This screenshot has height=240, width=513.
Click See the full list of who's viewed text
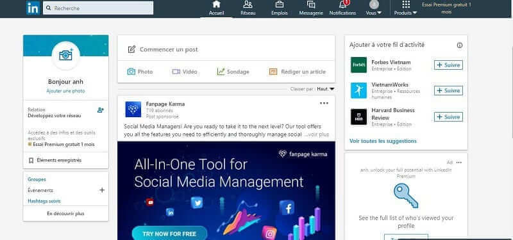pos(406,221)
